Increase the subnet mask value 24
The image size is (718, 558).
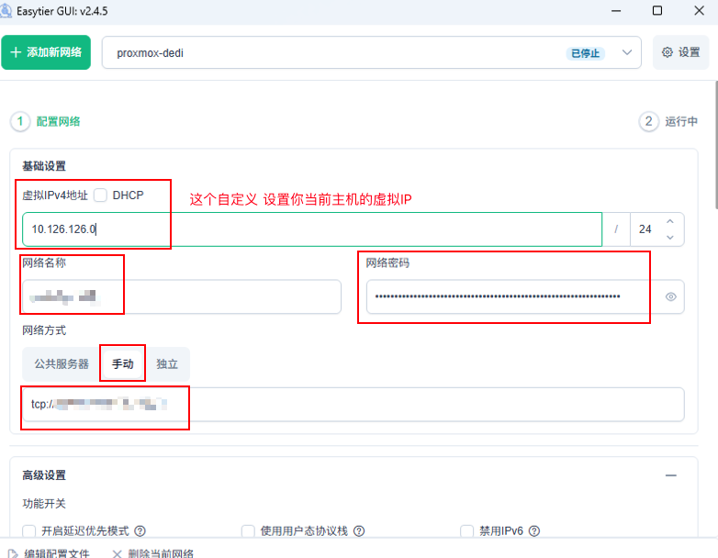[669, 221]
